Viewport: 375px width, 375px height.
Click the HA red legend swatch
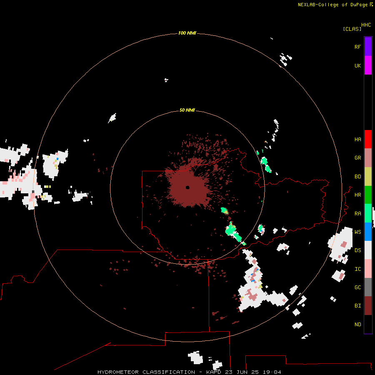[x=368, y=139]
